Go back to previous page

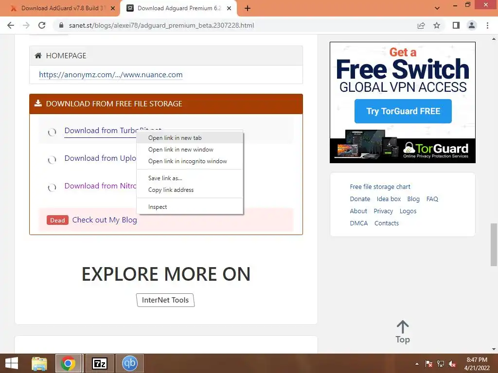point(11,25)
